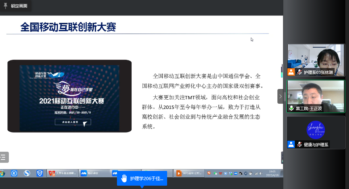Click the orange avatar icon of 护理系03张林琳

(291, 72)
